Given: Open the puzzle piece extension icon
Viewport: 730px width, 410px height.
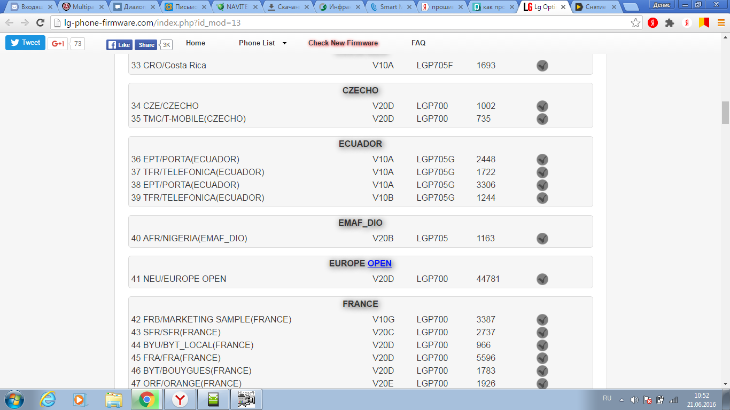Looking at the screenshot, I should pos(670,23).
